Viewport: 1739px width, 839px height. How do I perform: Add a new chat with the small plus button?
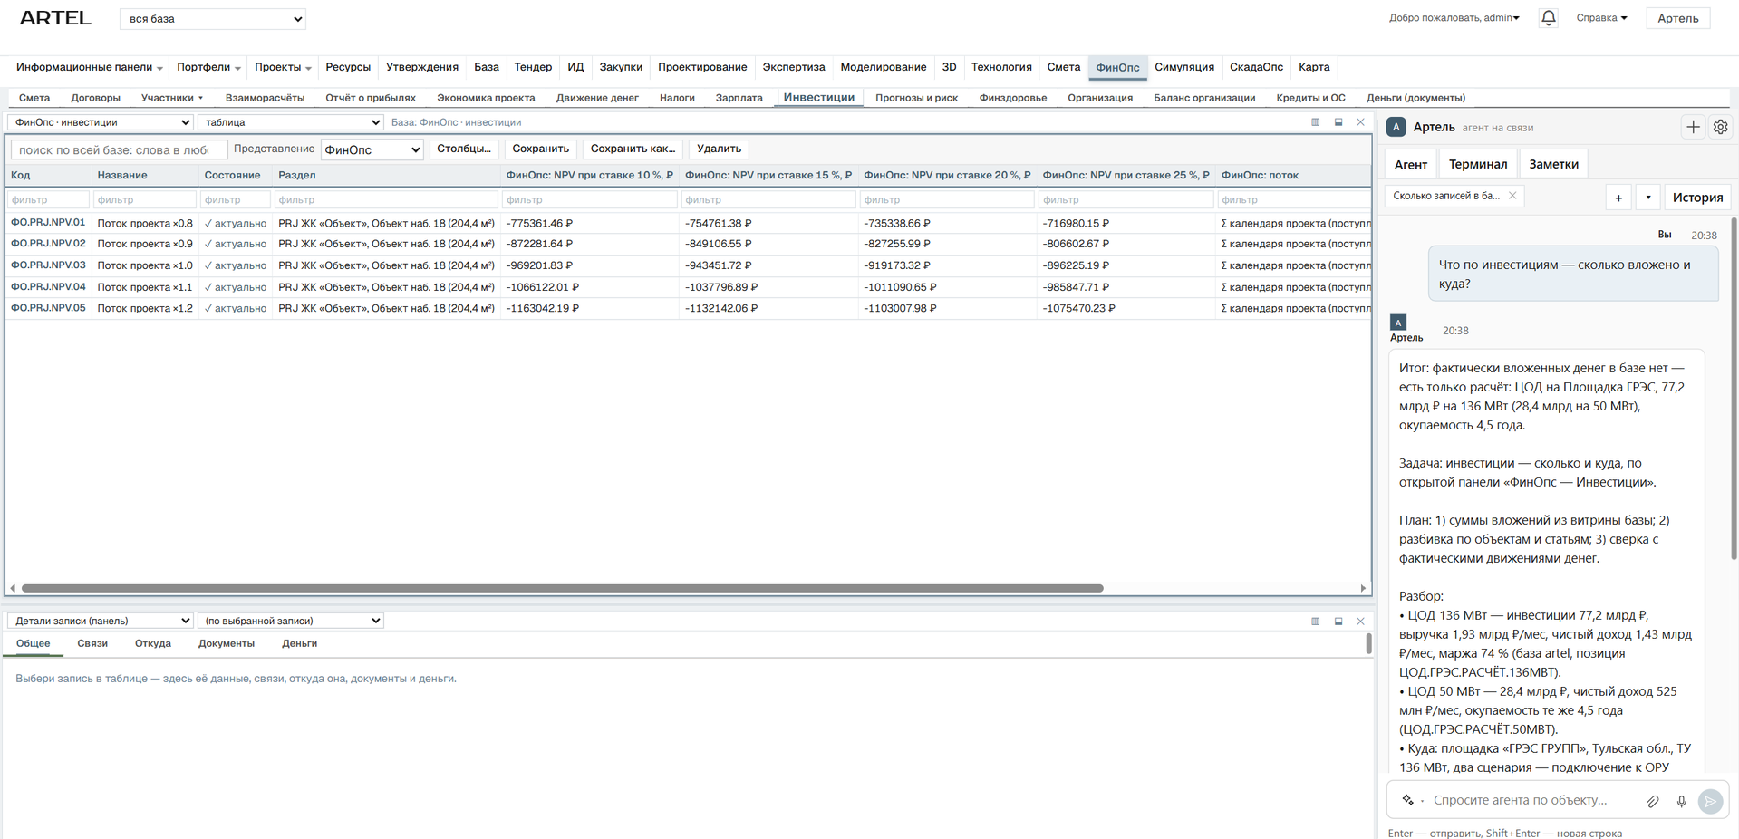(1618, 198)
